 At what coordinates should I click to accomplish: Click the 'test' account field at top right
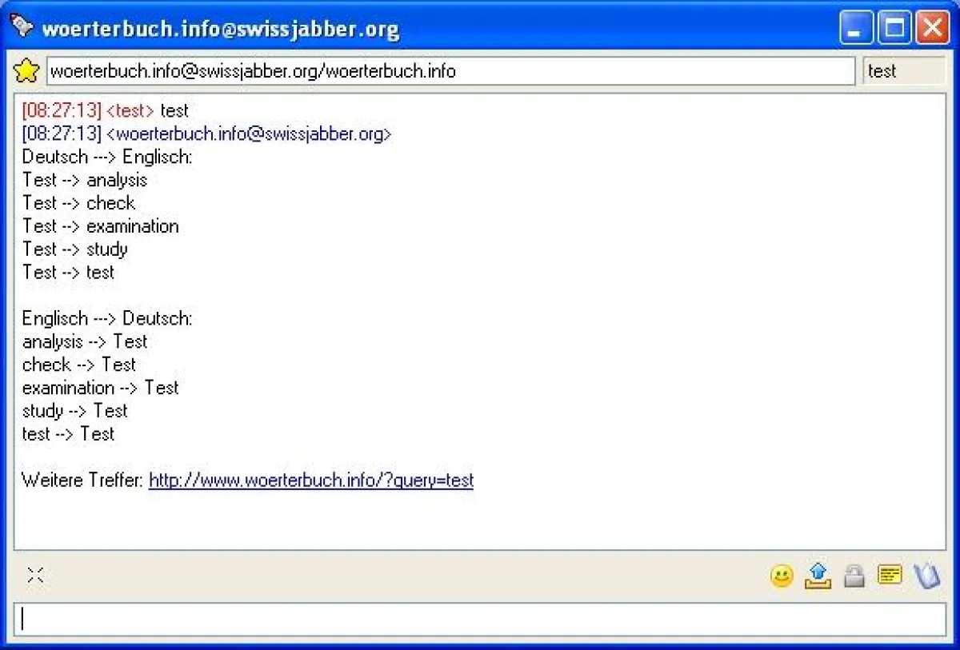pos(905,71)
